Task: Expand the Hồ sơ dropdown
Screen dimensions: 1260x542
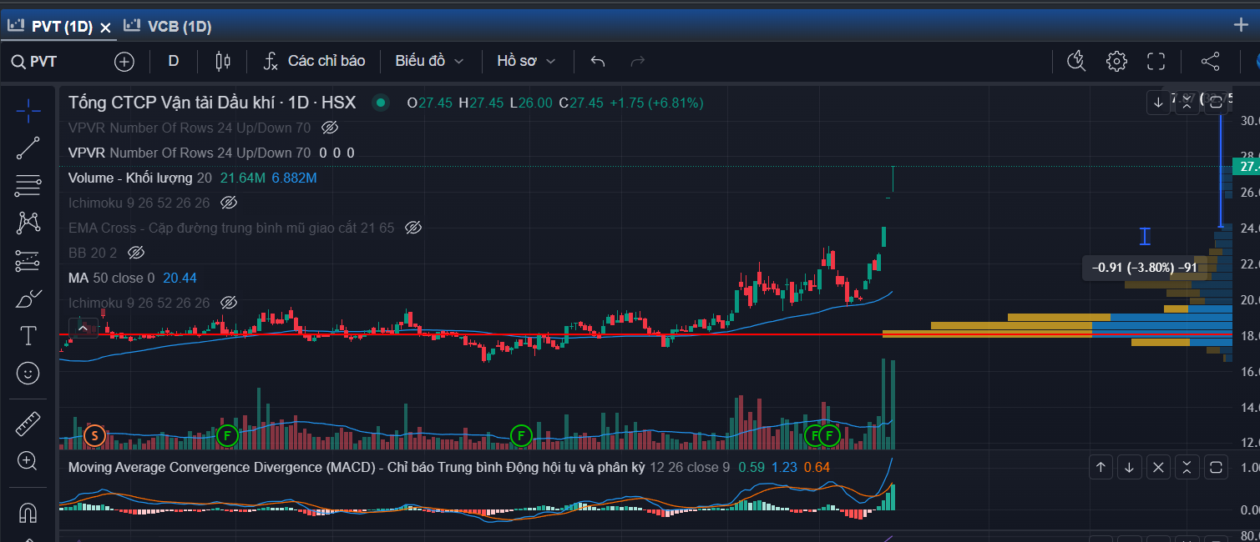Action: coord(526,61)
